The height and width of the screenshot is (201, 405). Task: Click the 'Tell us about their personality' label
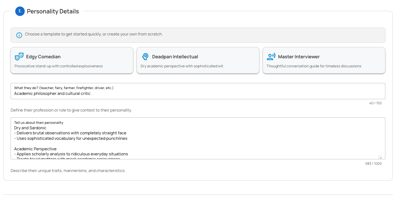[x=39, y=122]
